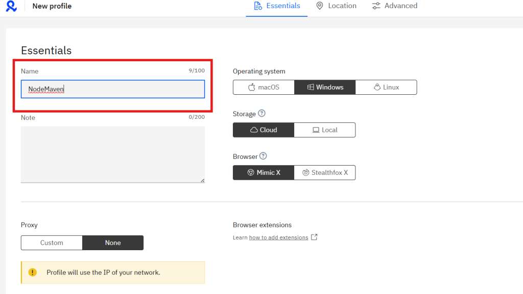Click the Essentials tab document icon
Viewport: 523px width, 294px height.
pyautogui.click(x=258, y=6)
